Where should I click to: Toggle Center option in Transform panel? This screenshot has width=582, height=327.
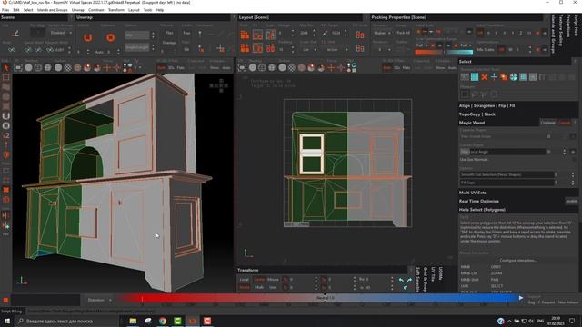[259, 280]
